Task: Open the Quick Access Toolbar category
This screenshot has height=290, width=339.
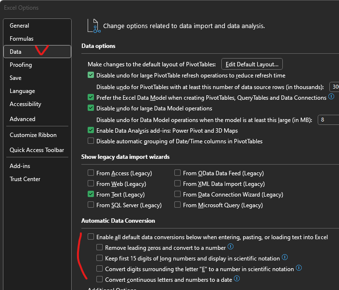Action: click(37, 150)
